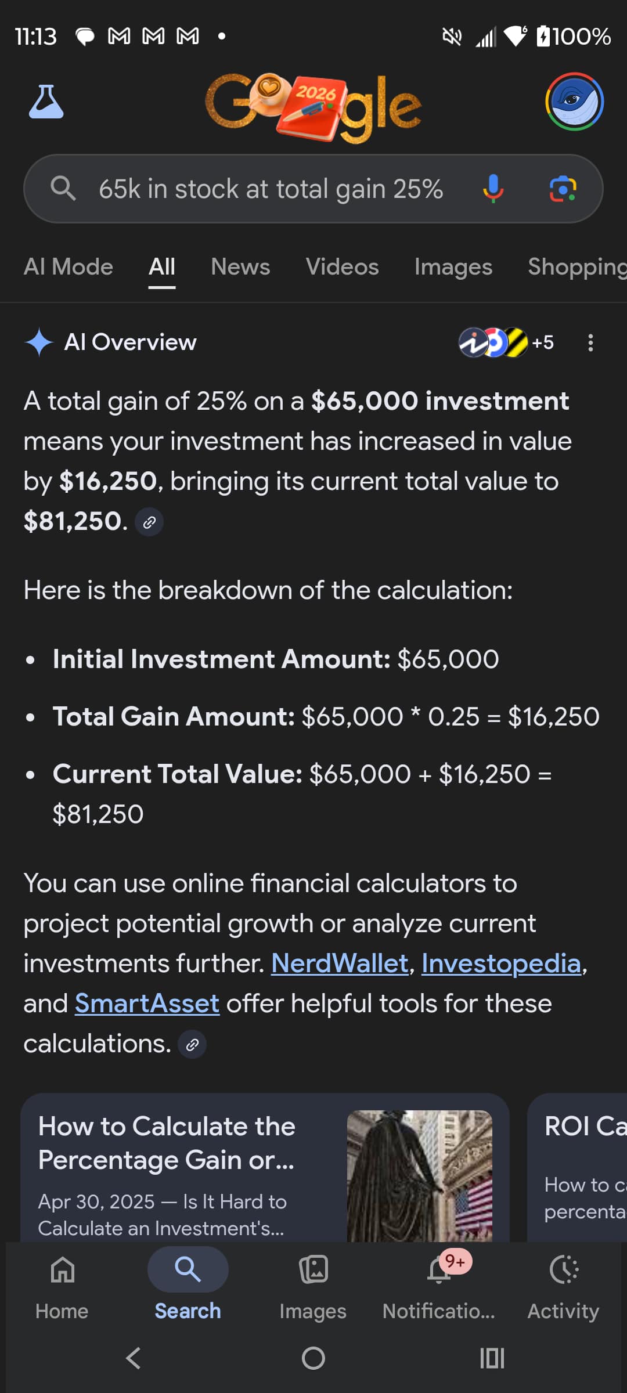Screen dimensions: 627x1393
Task: Switch to the Videos tab
Action: [x=342, y=267]
